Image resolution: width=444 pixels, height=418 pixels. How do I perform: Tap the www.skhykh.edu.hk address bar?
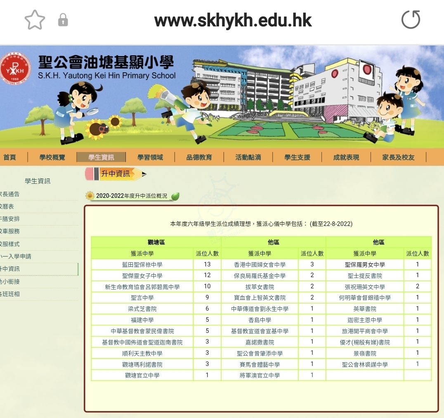[233, 20]
